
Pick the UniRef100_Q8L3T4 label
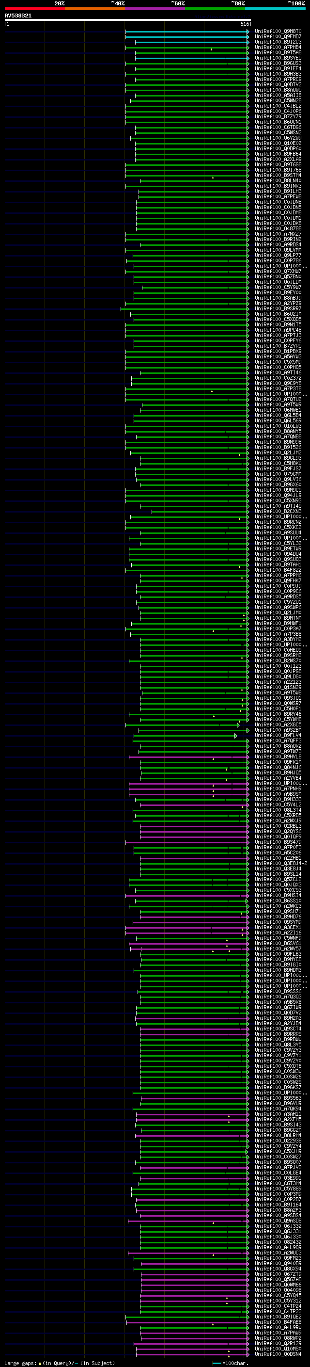278,810
